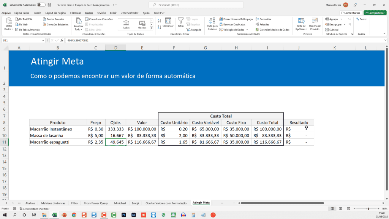The width and height of the screenshot is (389, 219).
Task: Select the Ações data type
Action: tap(126, 24)
